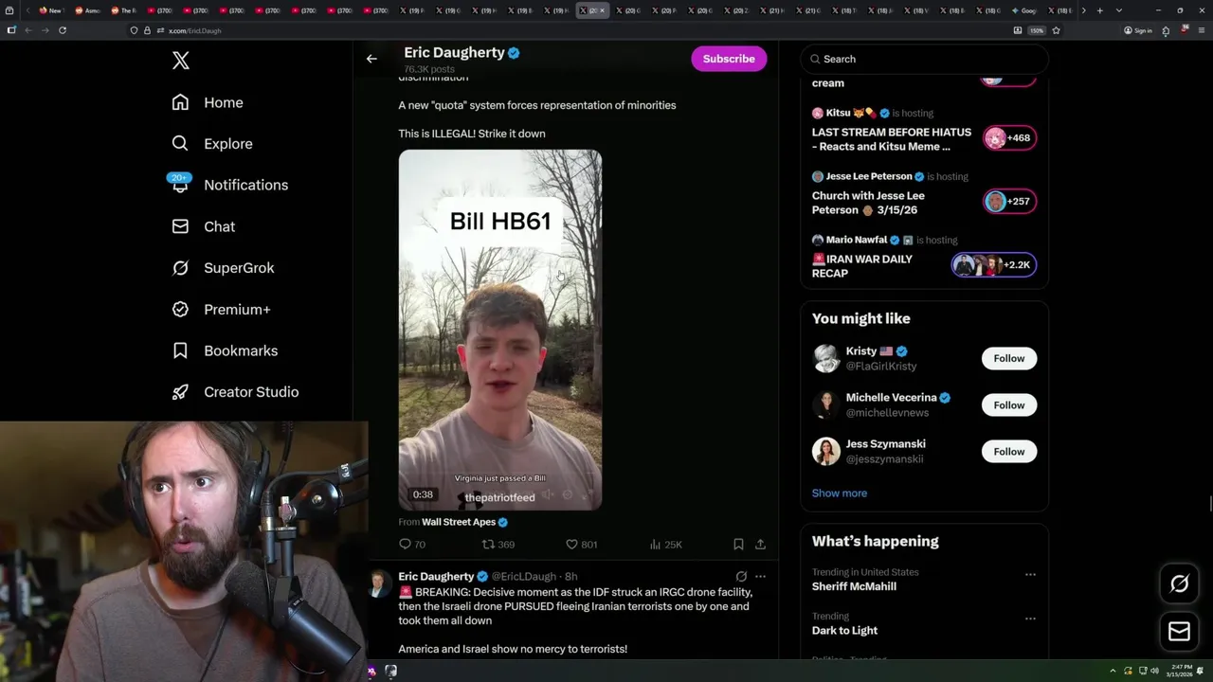
Task: Go back with the profile arrow
Action: pos(371,59)
